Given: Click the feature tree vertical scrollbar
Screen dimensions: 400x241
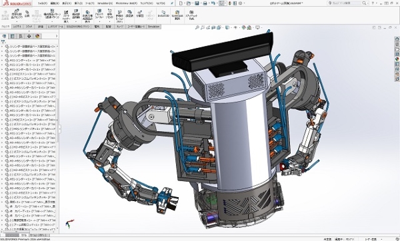Looking at the screenshot, I should 57,120.
